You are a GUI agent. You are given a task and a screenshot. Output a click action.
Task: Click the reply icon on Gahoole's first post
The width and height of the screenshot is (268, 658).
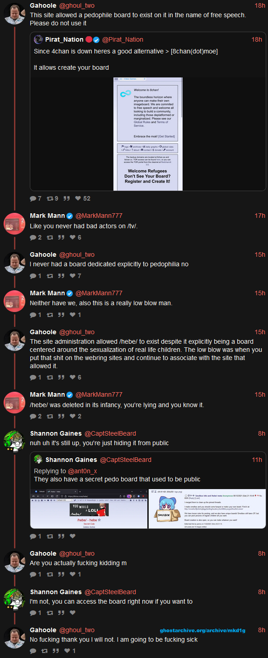pos(33,198)
